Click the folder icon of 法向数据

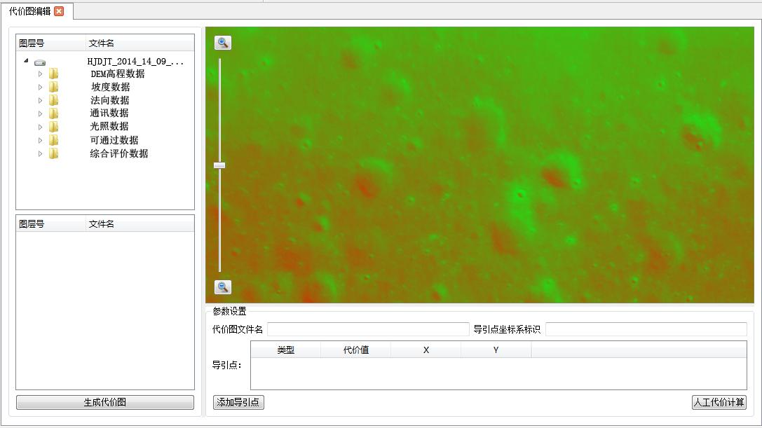click(x=53, y=100)
